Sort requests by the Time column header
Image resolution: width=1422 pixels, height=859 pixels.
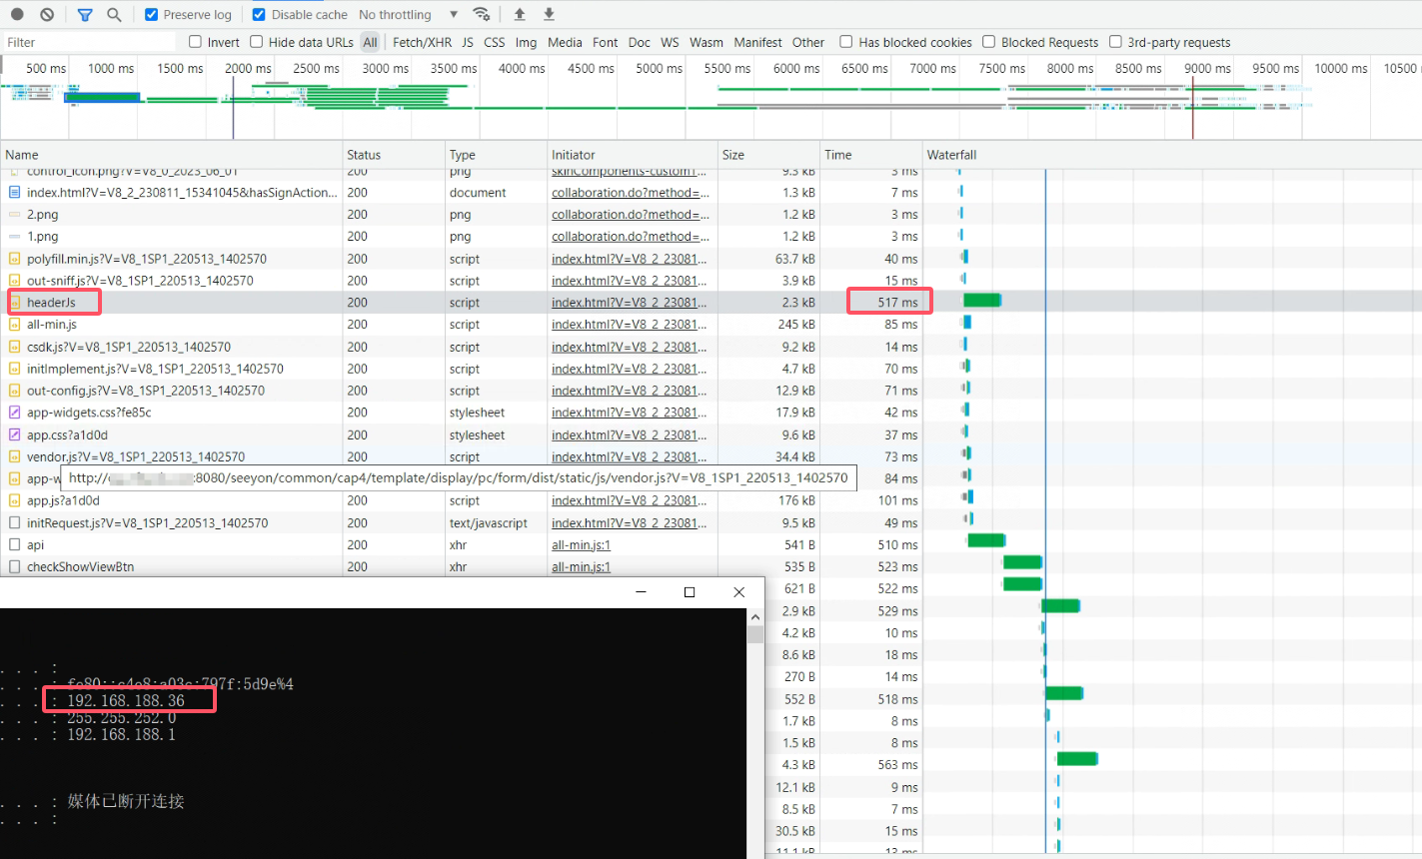(837, 155)
